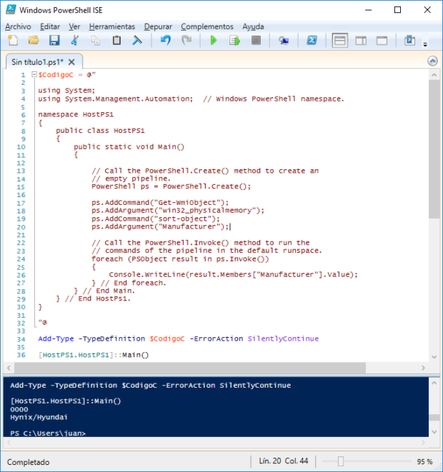The image size is (443, 472).
Task: Toggle Show Script Pane Top layout
Action: 340,41
